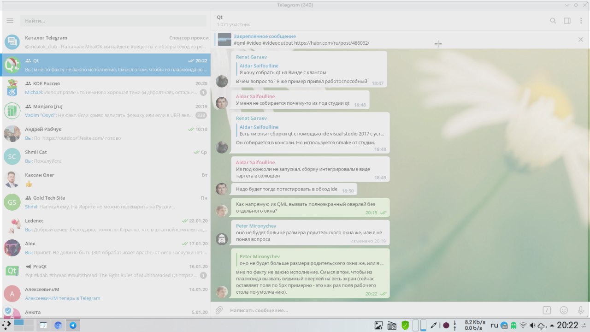Open the Каталог Telegram sponsored chat
This screenshot has height=332, width=590.
coord(106,42)
